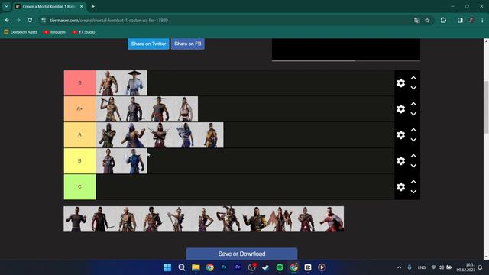The width and height of the screenshot is (489, 275).
Task: Move A+ tier row up with chevron
Action: (x=413, y=104)
